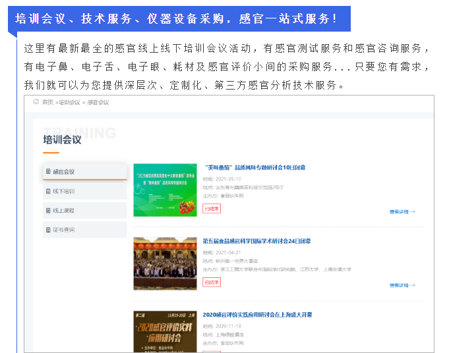449x353 pixels.
Task: Open the group photo symposium thumbnail
Action: tap(165, 263)
